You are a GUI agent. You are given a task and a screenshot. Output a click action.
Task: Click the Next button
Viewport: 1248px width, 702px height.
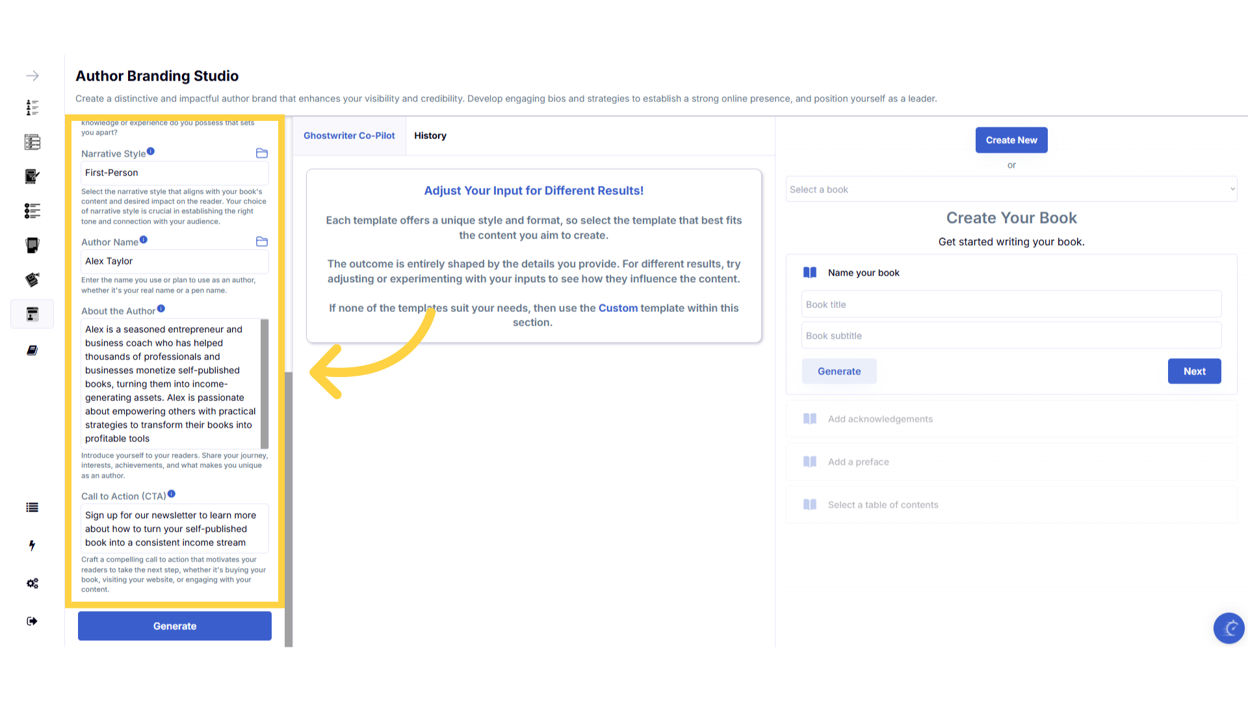(x=1194, y=371)
